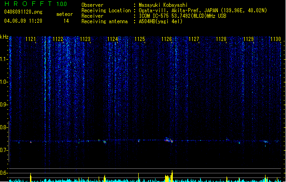The image size is (286, 182).
Task: Click antenna value A504HB(yagi 4el)
Action: (161, 21)
